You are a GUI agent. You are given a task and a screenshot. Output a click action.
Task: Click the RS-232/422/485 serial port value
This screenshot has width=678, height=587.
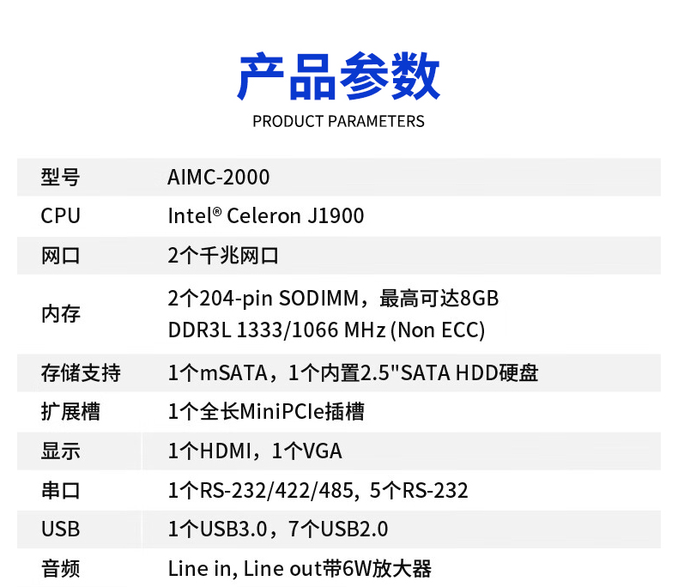coord(318,491)
